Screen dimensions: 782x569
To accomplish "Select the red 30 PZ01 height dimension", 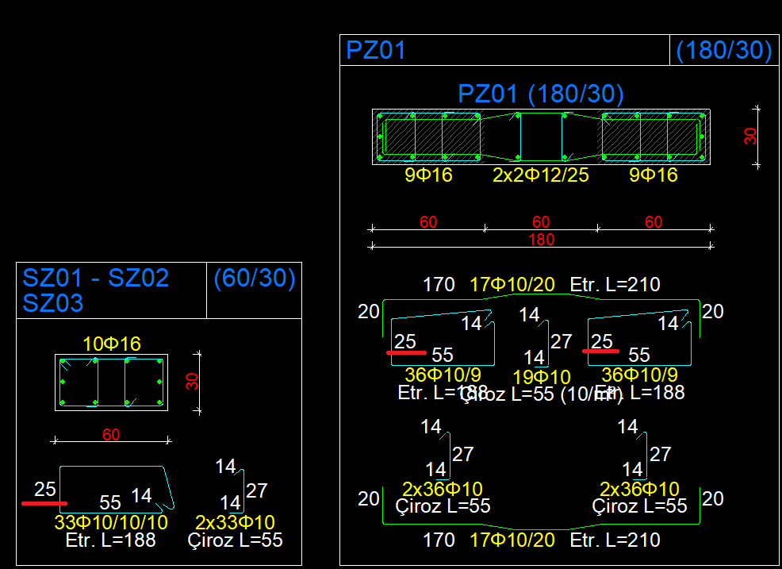I will pos(750,136).
